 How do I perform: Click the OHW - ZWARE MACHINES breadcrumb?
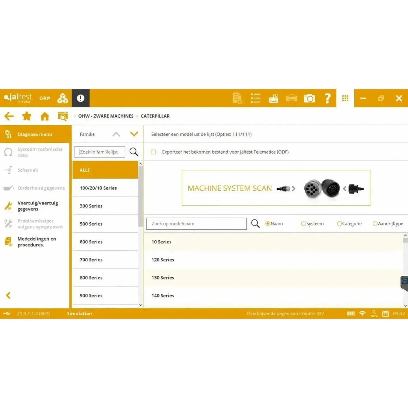click(106, 116)
